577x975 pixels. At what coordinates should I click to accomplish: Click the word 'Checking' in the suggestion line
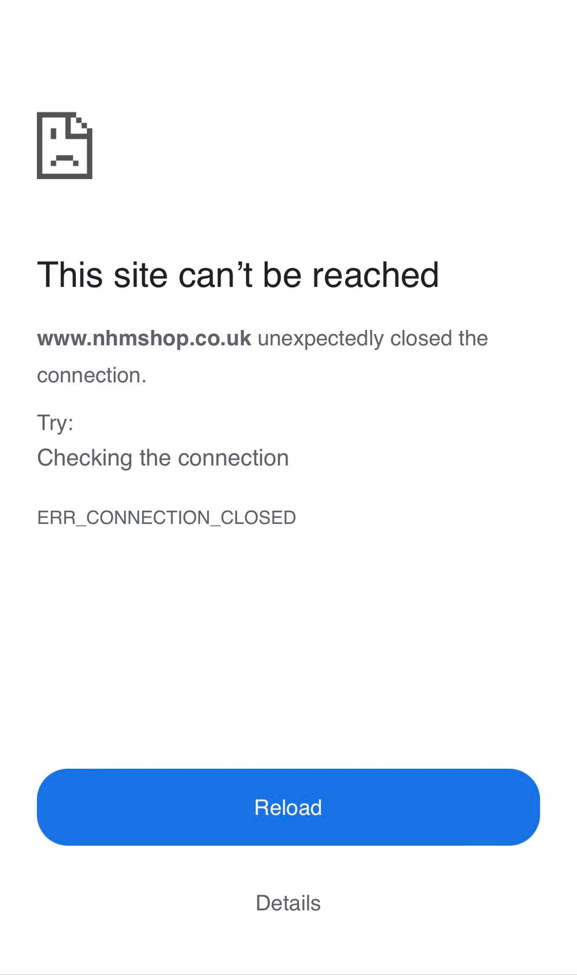84,458
